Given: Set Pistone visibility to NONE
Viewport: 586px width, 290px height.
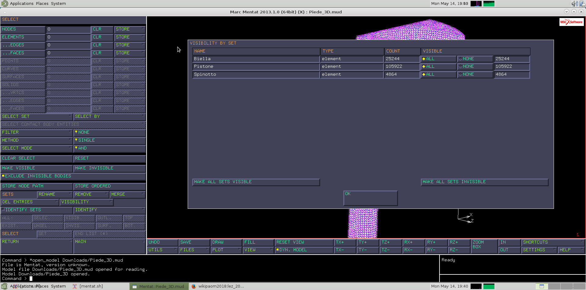Looking at the screenshot, I should pos(475,67).
